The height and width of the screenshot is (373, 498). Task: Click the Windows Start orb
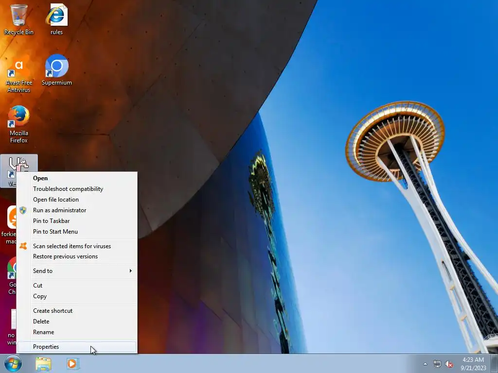click(13, 363)
